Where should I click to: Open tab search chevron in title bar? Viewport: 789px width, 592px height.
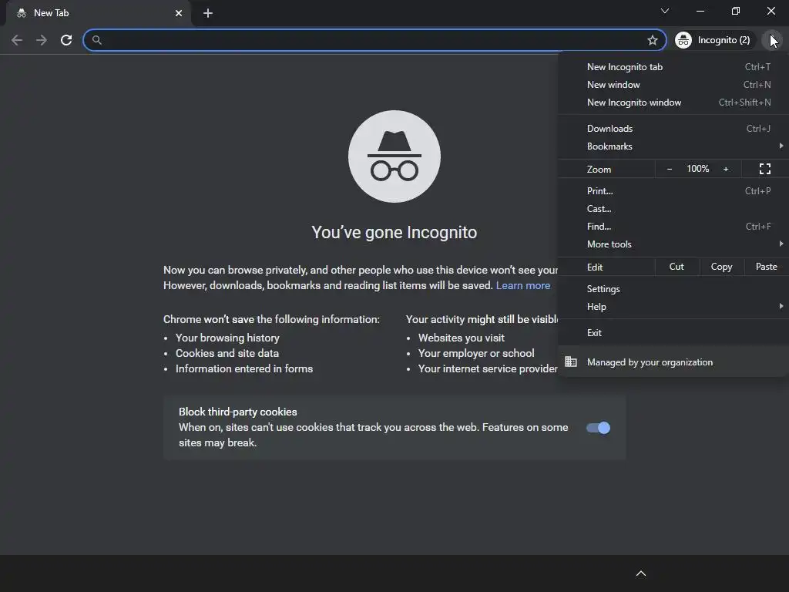pyautogui.click(x=665, y=11)
